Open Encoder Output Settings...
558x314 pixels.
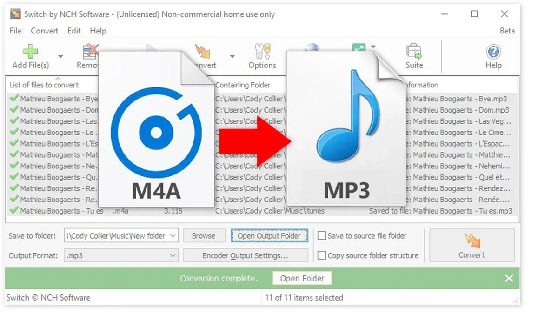(x=246, y=255)
